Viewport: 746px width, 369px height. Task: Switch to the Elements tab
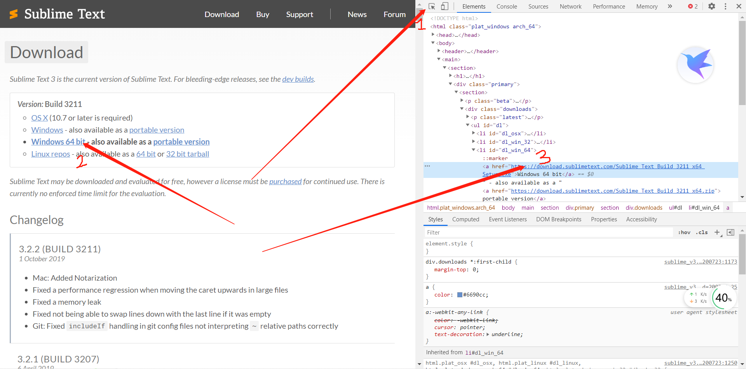coord(474,7)
